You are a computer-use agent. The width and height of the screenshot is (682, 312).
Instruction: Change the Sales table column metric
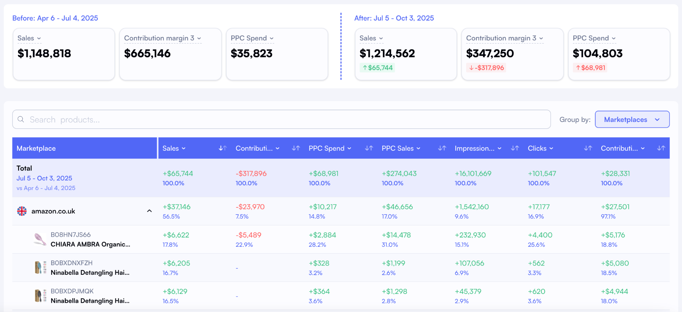coord(174,148)
